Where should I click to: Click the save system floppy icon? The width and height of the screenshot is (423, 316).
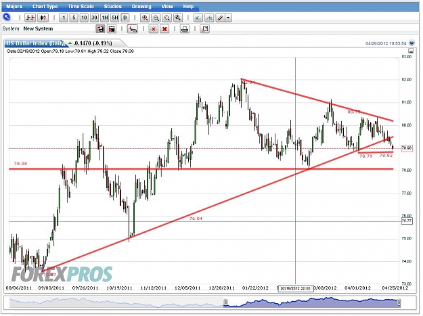click(112, 29)
